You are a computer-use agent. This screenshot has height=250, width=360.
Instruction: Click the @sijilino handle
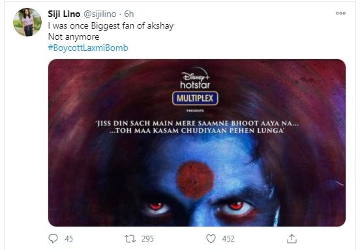point(100,14)
